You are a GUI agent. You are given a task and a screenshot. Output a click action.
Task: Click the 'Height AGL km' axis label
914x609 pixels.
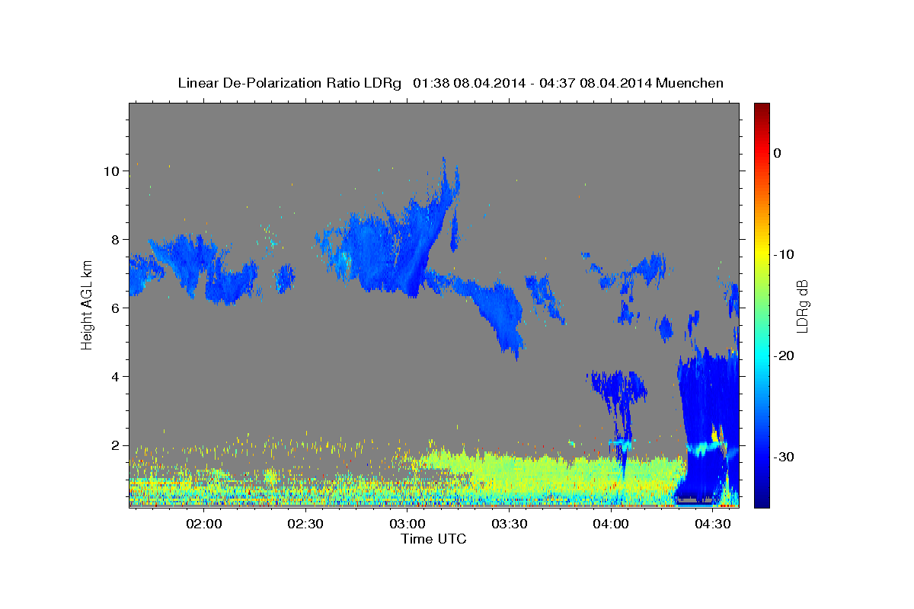click(87, 304)
